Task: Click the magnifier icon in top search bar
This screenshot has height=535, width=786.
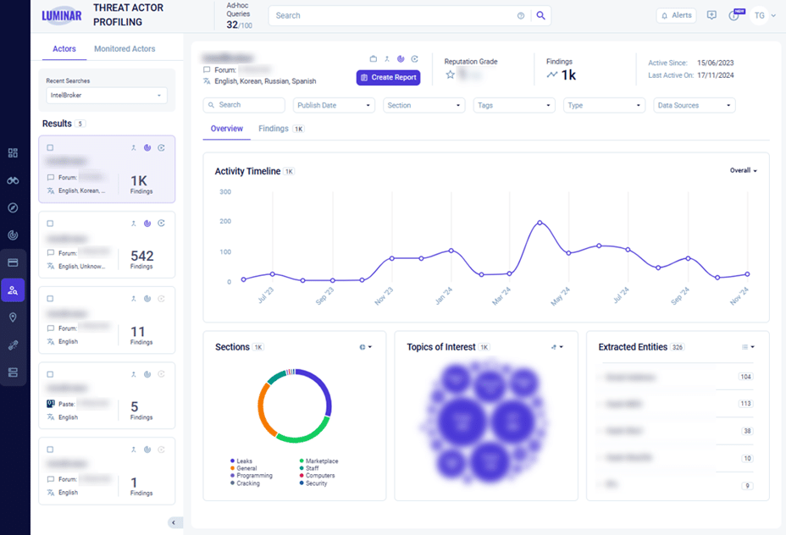Action: [541, 15]
